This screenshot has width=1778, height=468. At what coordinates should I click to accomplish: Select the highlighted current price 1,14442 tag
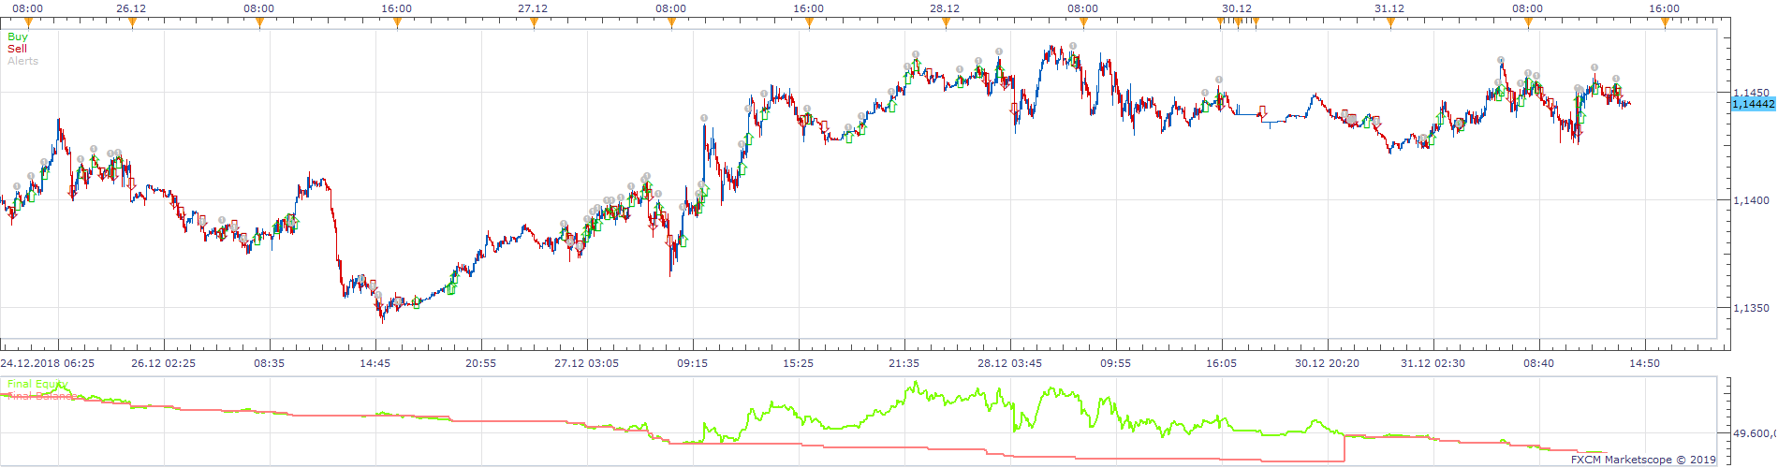(1753, 104)
